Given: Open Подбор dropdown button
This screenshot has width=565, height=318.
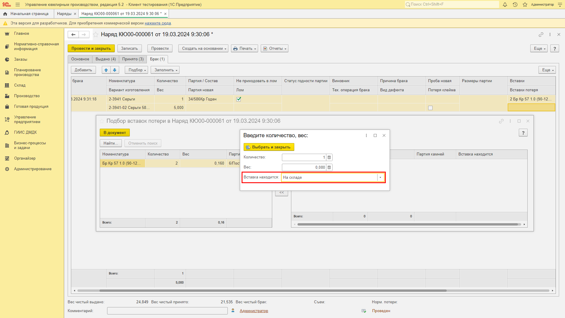Looking at the screenshot, I should [136, 70].
